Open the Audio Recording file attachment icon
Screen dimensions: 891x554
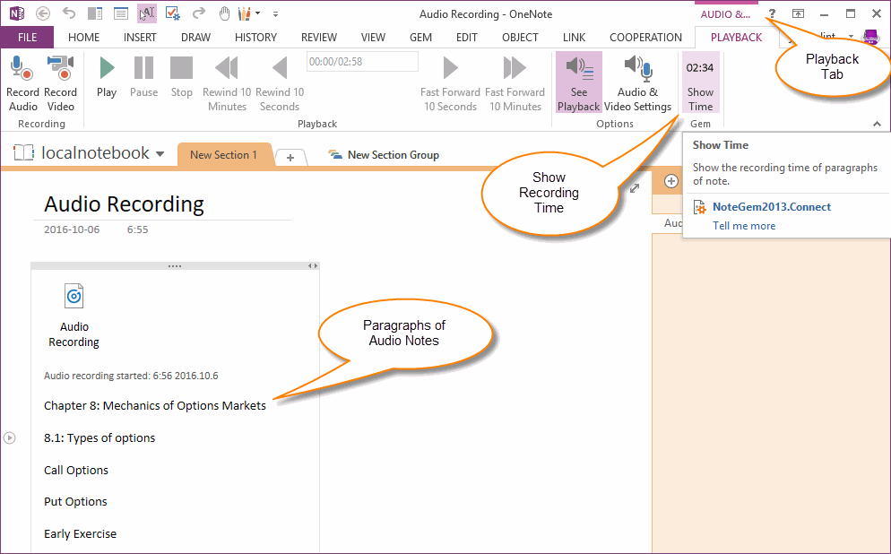point(74,297)
